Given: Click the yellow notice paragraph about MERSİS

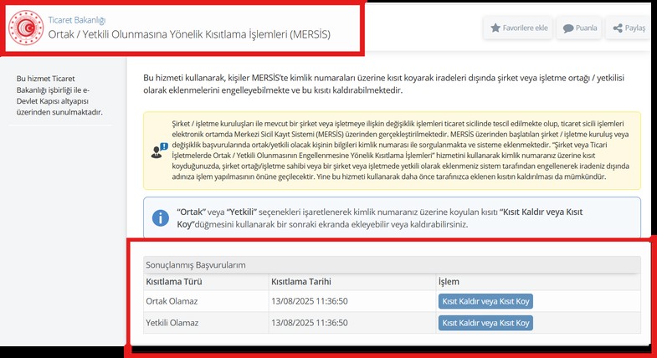Looking at the screenshot, I should [x=401, y=151].
